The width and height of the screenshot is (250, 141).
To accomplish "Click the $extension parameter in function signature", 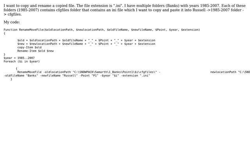I will tap(190, 30).
